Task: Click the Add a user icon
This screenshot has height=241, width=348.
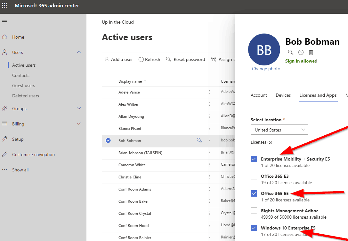Action: point(107,59)
